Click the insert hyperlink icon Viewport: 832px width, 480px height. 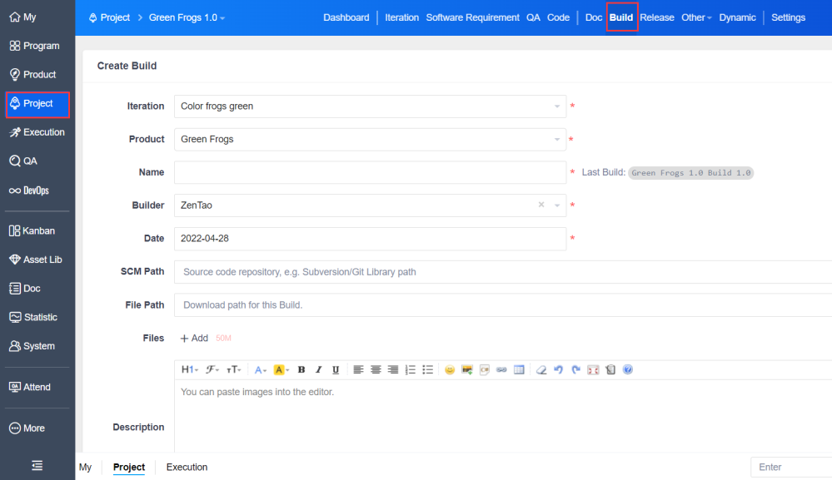501,369
